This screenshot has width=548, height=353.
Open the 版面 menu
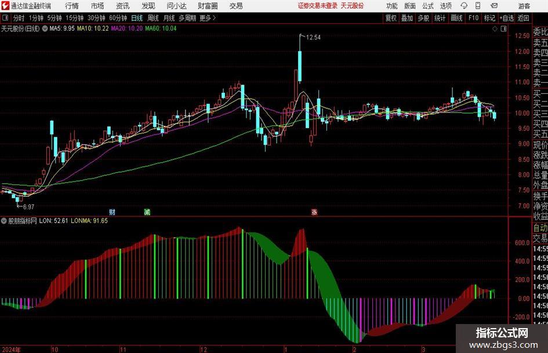410,6
